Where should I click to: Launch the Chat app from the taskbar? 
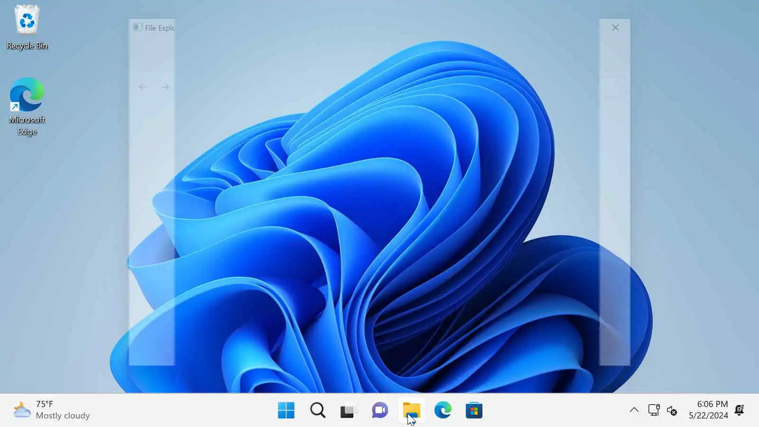(x=380, y=410)
